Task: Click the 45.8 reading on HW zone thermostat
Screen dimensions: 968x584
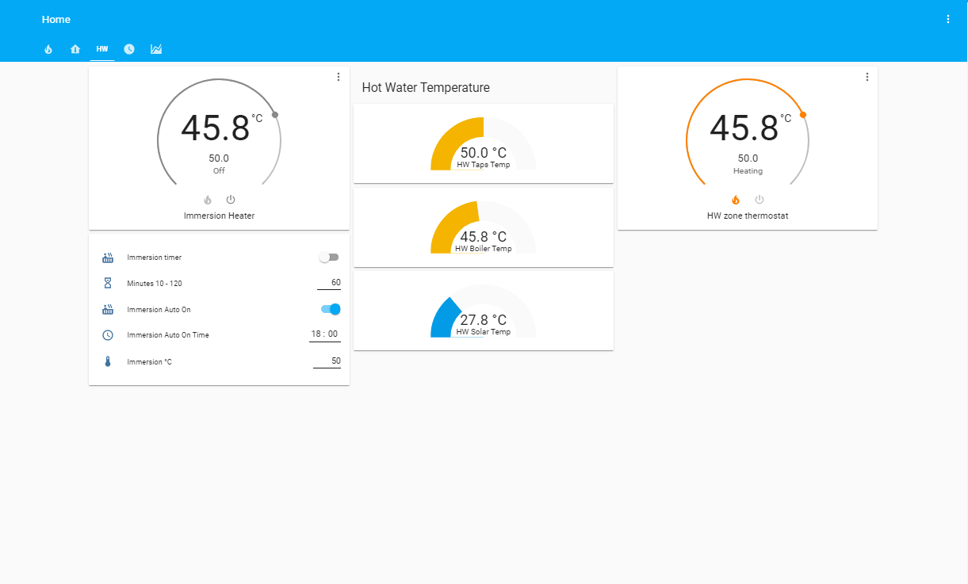Action: pos(744,128)
